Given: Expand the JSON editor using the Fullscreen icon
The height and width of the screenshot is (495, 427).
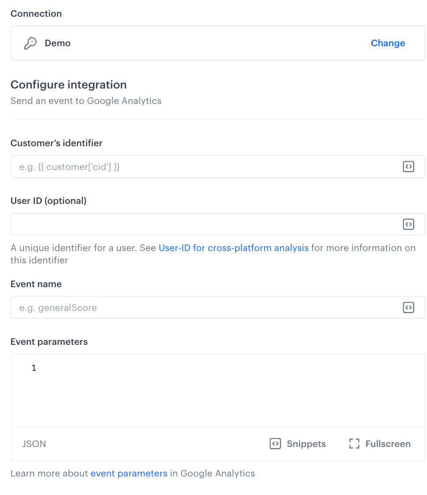Looking at the screenshot, I should pos(354,443).
